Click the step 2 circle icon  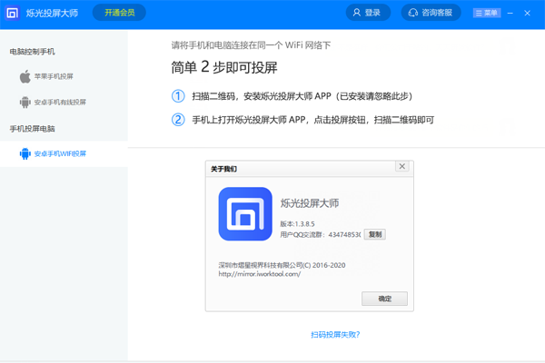pyautogui.click(x=178, y=120)
